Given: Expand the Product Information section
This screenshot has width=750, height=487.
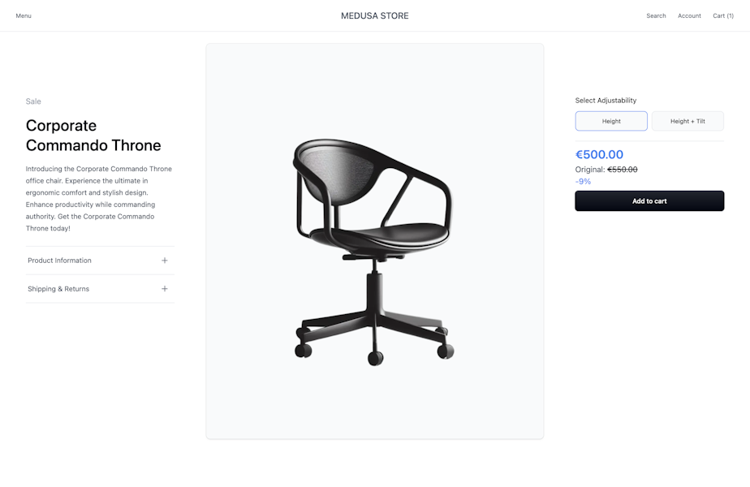Looking at the screenshot, I should coord(100,261).
